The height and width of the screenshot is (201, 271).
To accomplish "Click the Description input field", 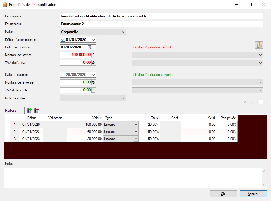I will [162, 16].
